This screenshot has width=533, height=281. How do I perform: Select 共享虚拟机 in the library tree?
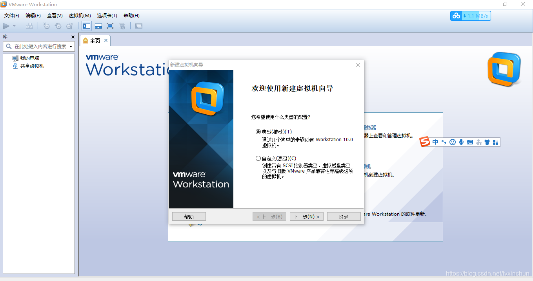click(x=32, y=66)
